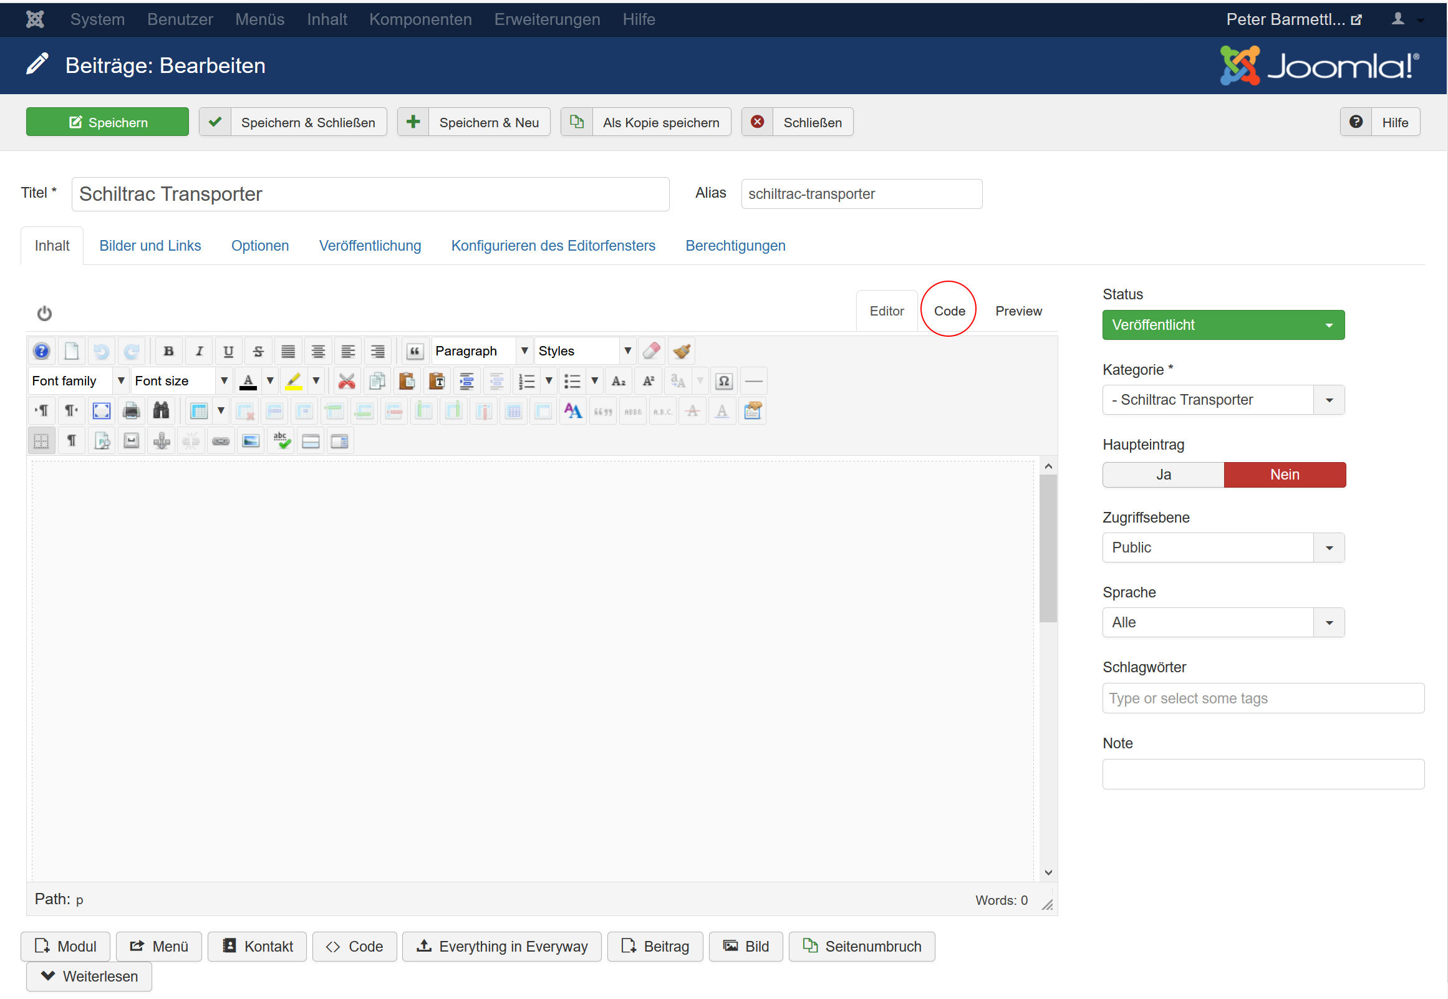Insert an anchor using the anchor icon

[162, 442]
